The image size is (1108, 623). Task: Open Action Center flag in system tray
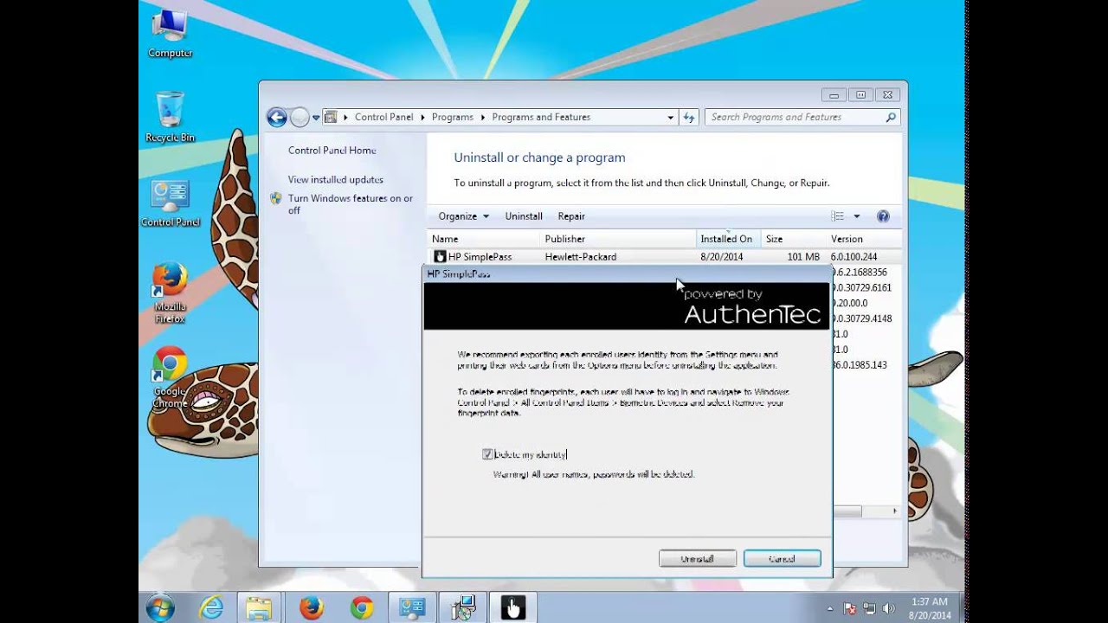click(850, 608)
